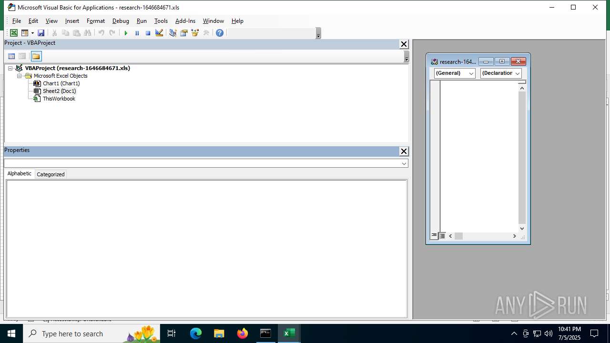Toggle Folders view in Project pane
Image resolution: width=610 pixels, height=343 pixels.
(x=36, y=56)
